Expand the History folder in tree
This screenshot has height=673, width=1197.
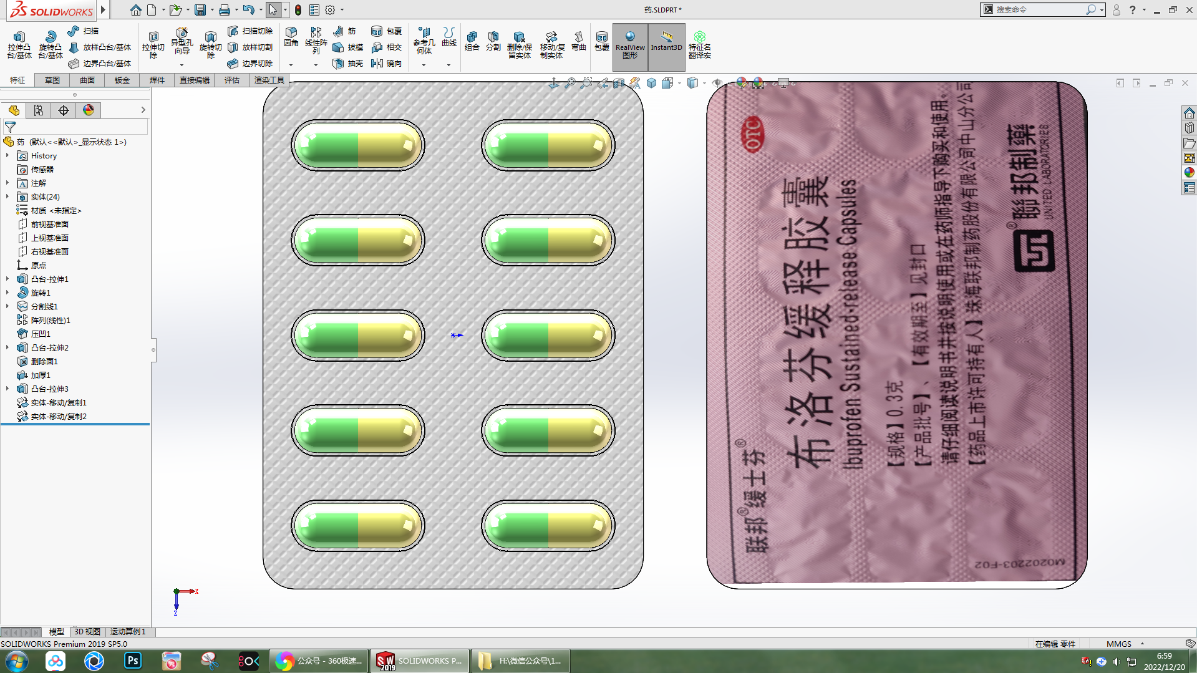[x=7, y=155]
